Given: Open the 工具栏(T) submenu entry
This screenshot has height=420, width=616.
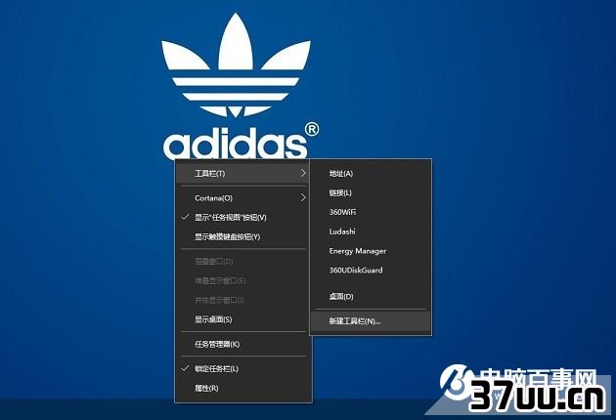Looking at the screenshot, I should 242,173.
